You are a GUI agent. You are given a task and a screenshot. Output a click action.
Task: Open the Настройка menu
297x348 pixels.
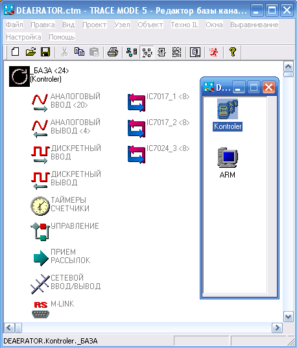(x=23, y=37)
